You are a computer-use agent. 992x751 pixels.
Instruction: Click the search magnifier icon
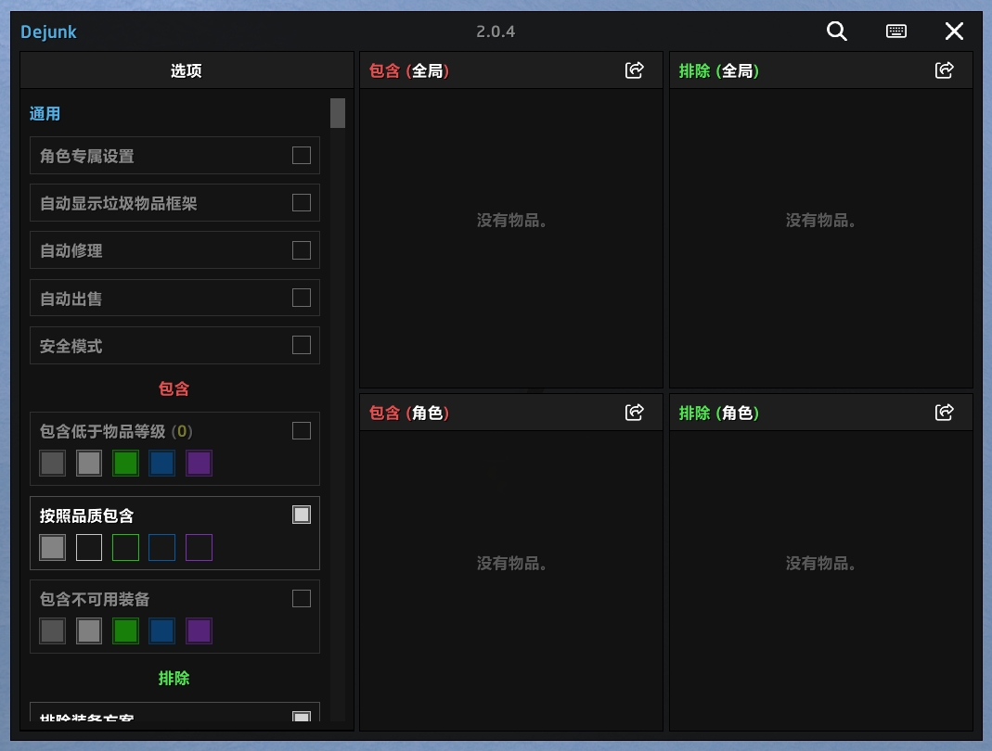tap(836, 32)
